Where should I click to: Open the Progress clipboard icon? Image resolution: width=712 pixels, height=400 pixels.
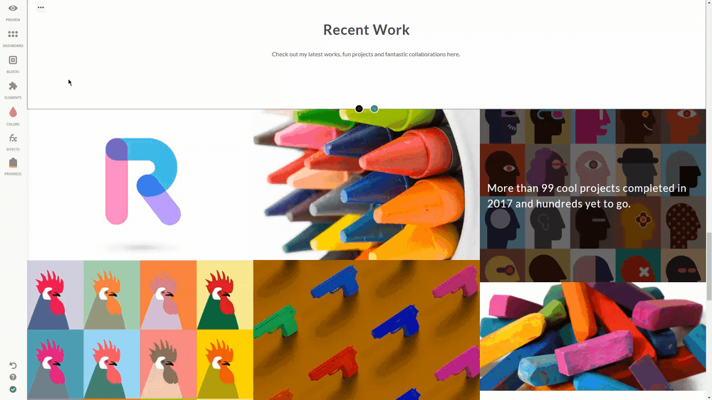pos(13,163)
